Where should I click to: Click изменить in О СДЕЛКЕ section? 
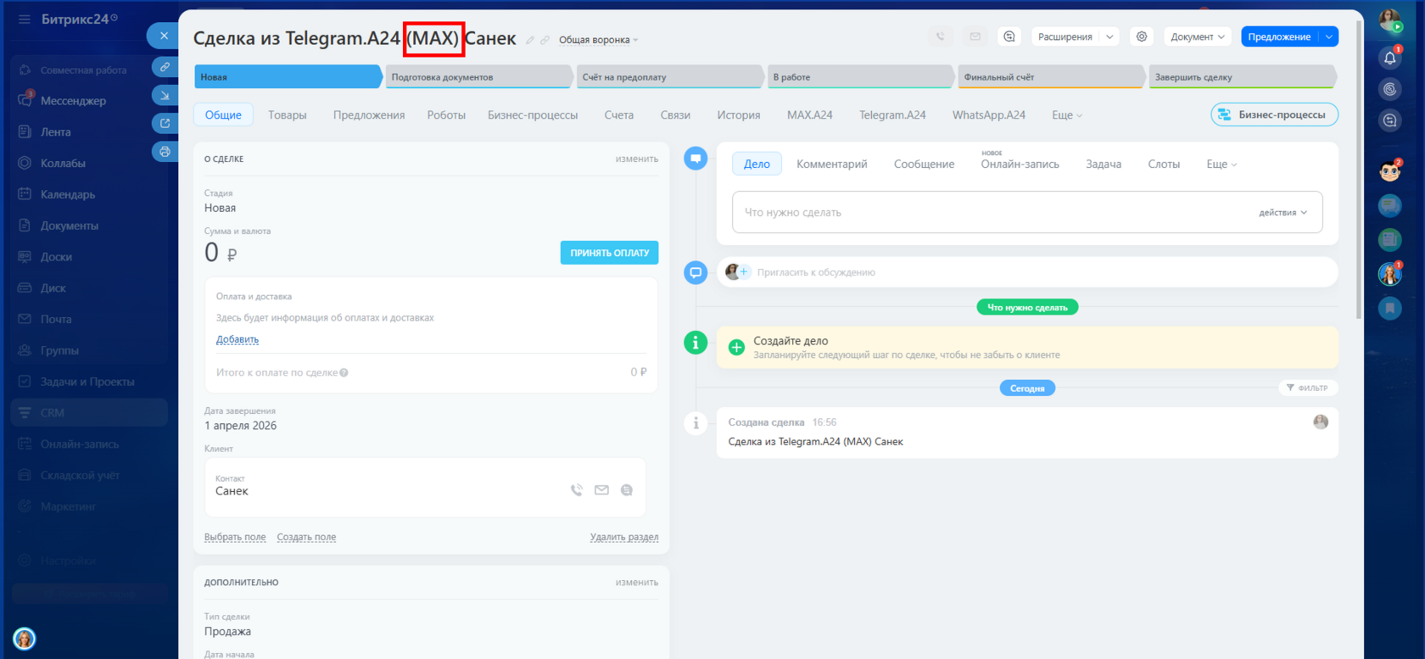pyautogui.click(x=637, y=159)
